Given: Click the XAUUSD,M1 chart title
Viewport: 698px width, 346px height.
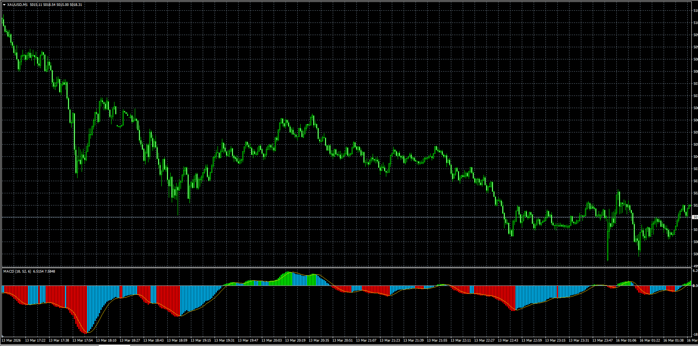Looking at the screenshot, I should click(17, 5).
